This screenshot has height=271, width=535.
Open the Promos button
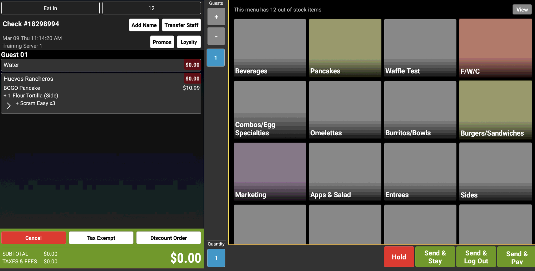162,42
